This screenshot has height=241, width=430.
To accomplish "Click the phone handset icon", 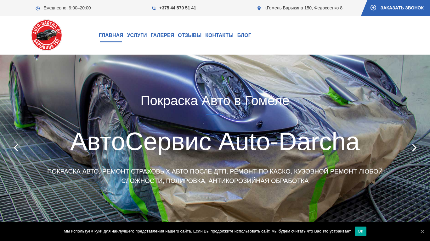I will pos(154,8).
